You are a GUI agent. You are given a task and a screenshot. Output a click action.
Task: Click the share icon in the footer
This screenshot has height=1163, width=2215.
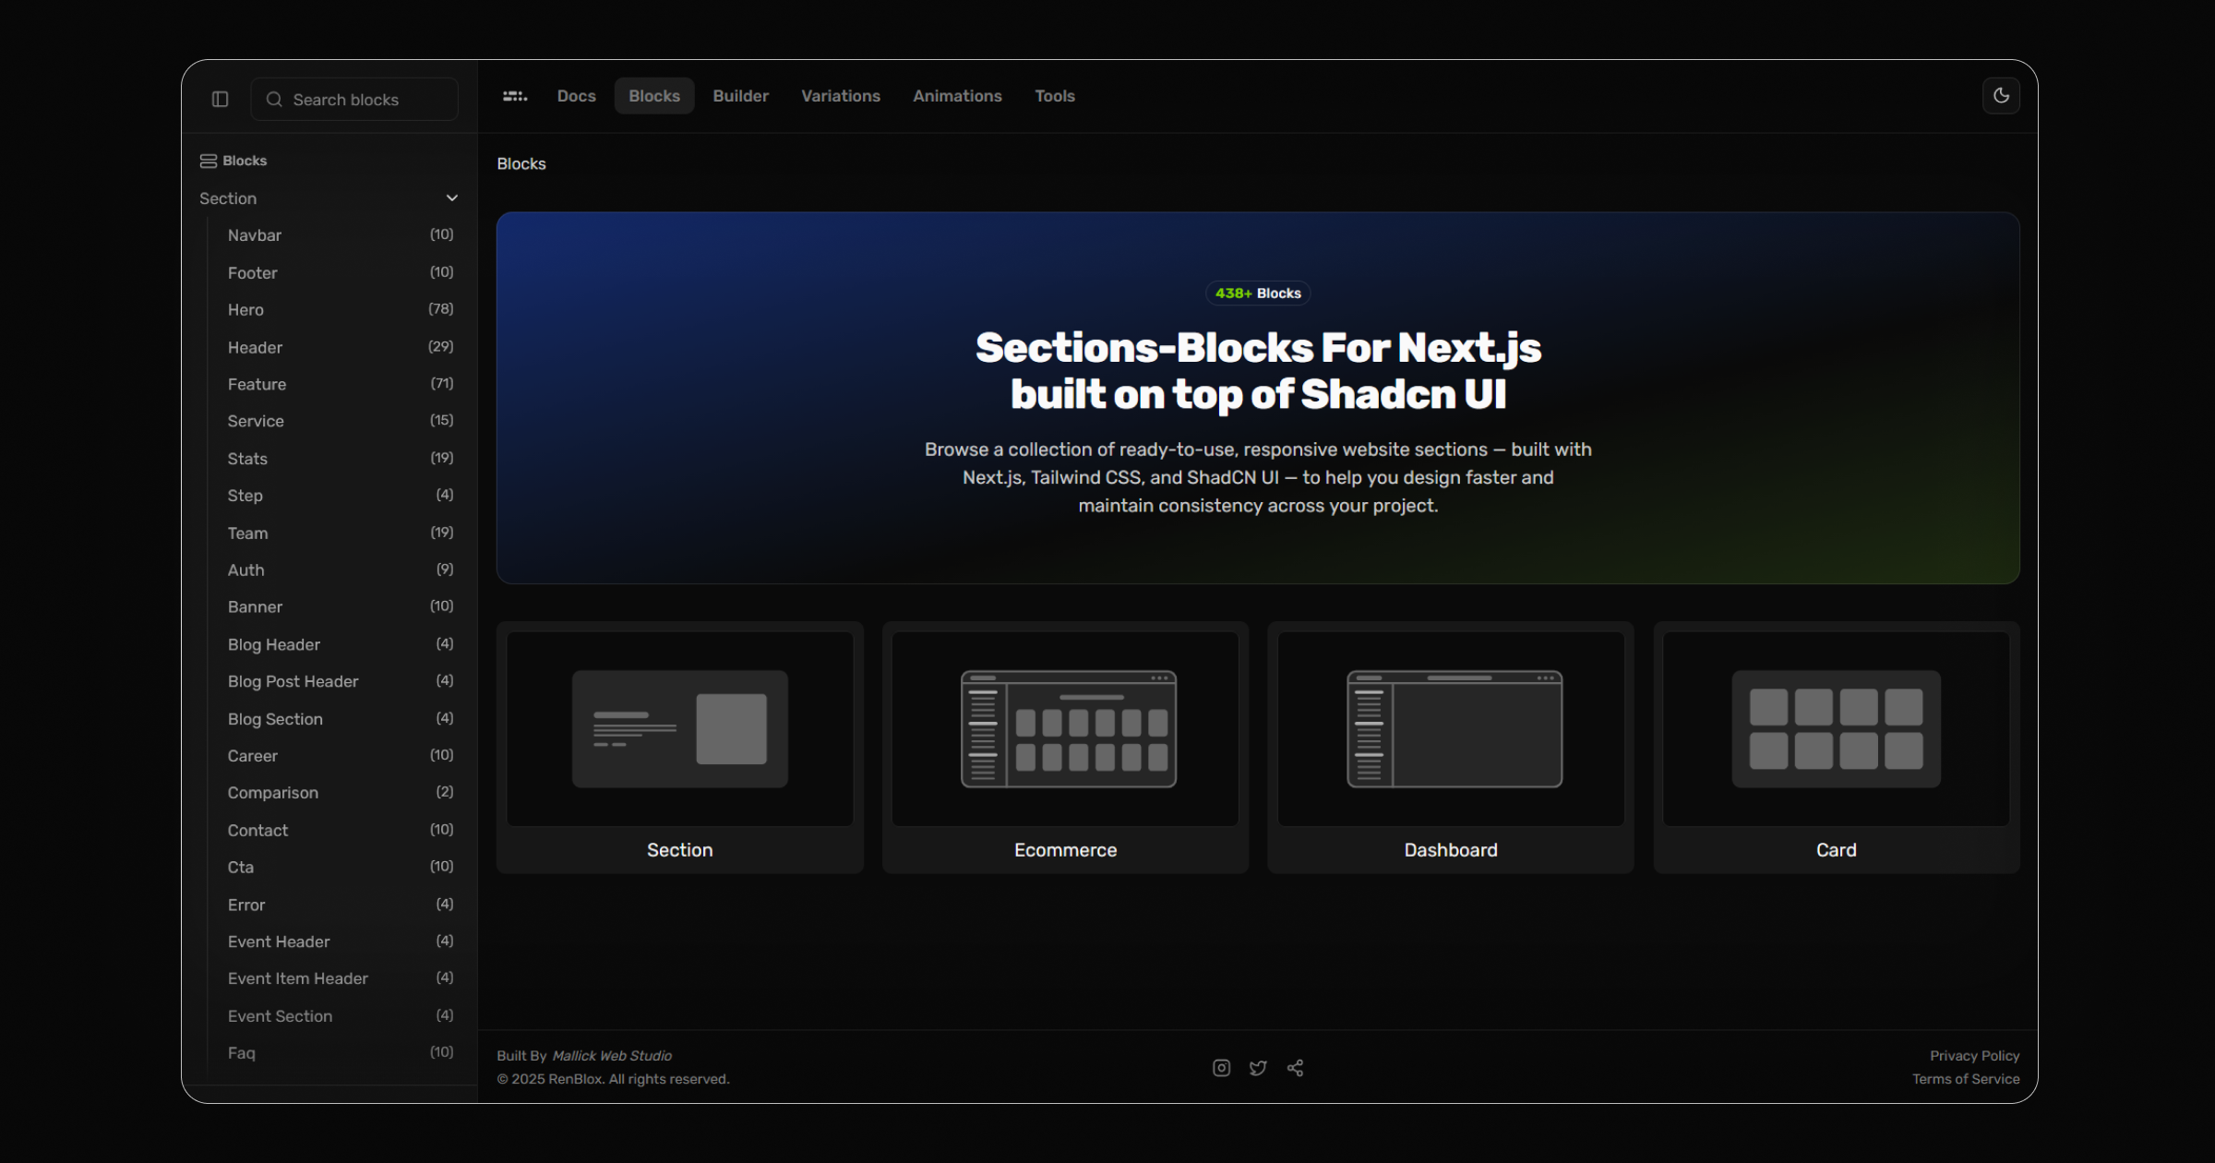(1295, 1067)
